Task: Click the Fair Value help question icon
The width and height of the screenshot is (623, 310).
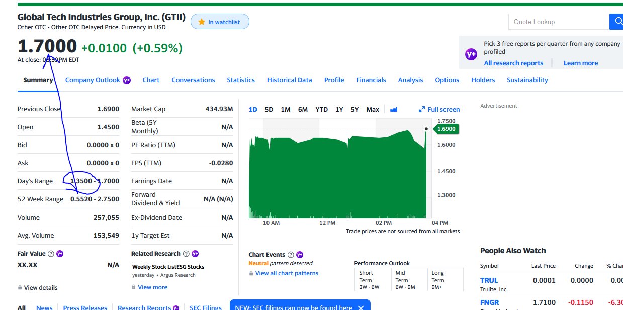Action: 51,254
